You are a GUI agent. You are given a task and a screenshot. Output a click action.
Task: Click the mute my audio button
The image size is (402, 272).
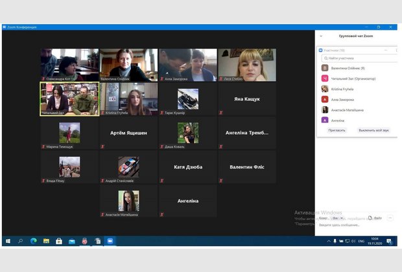374,130
